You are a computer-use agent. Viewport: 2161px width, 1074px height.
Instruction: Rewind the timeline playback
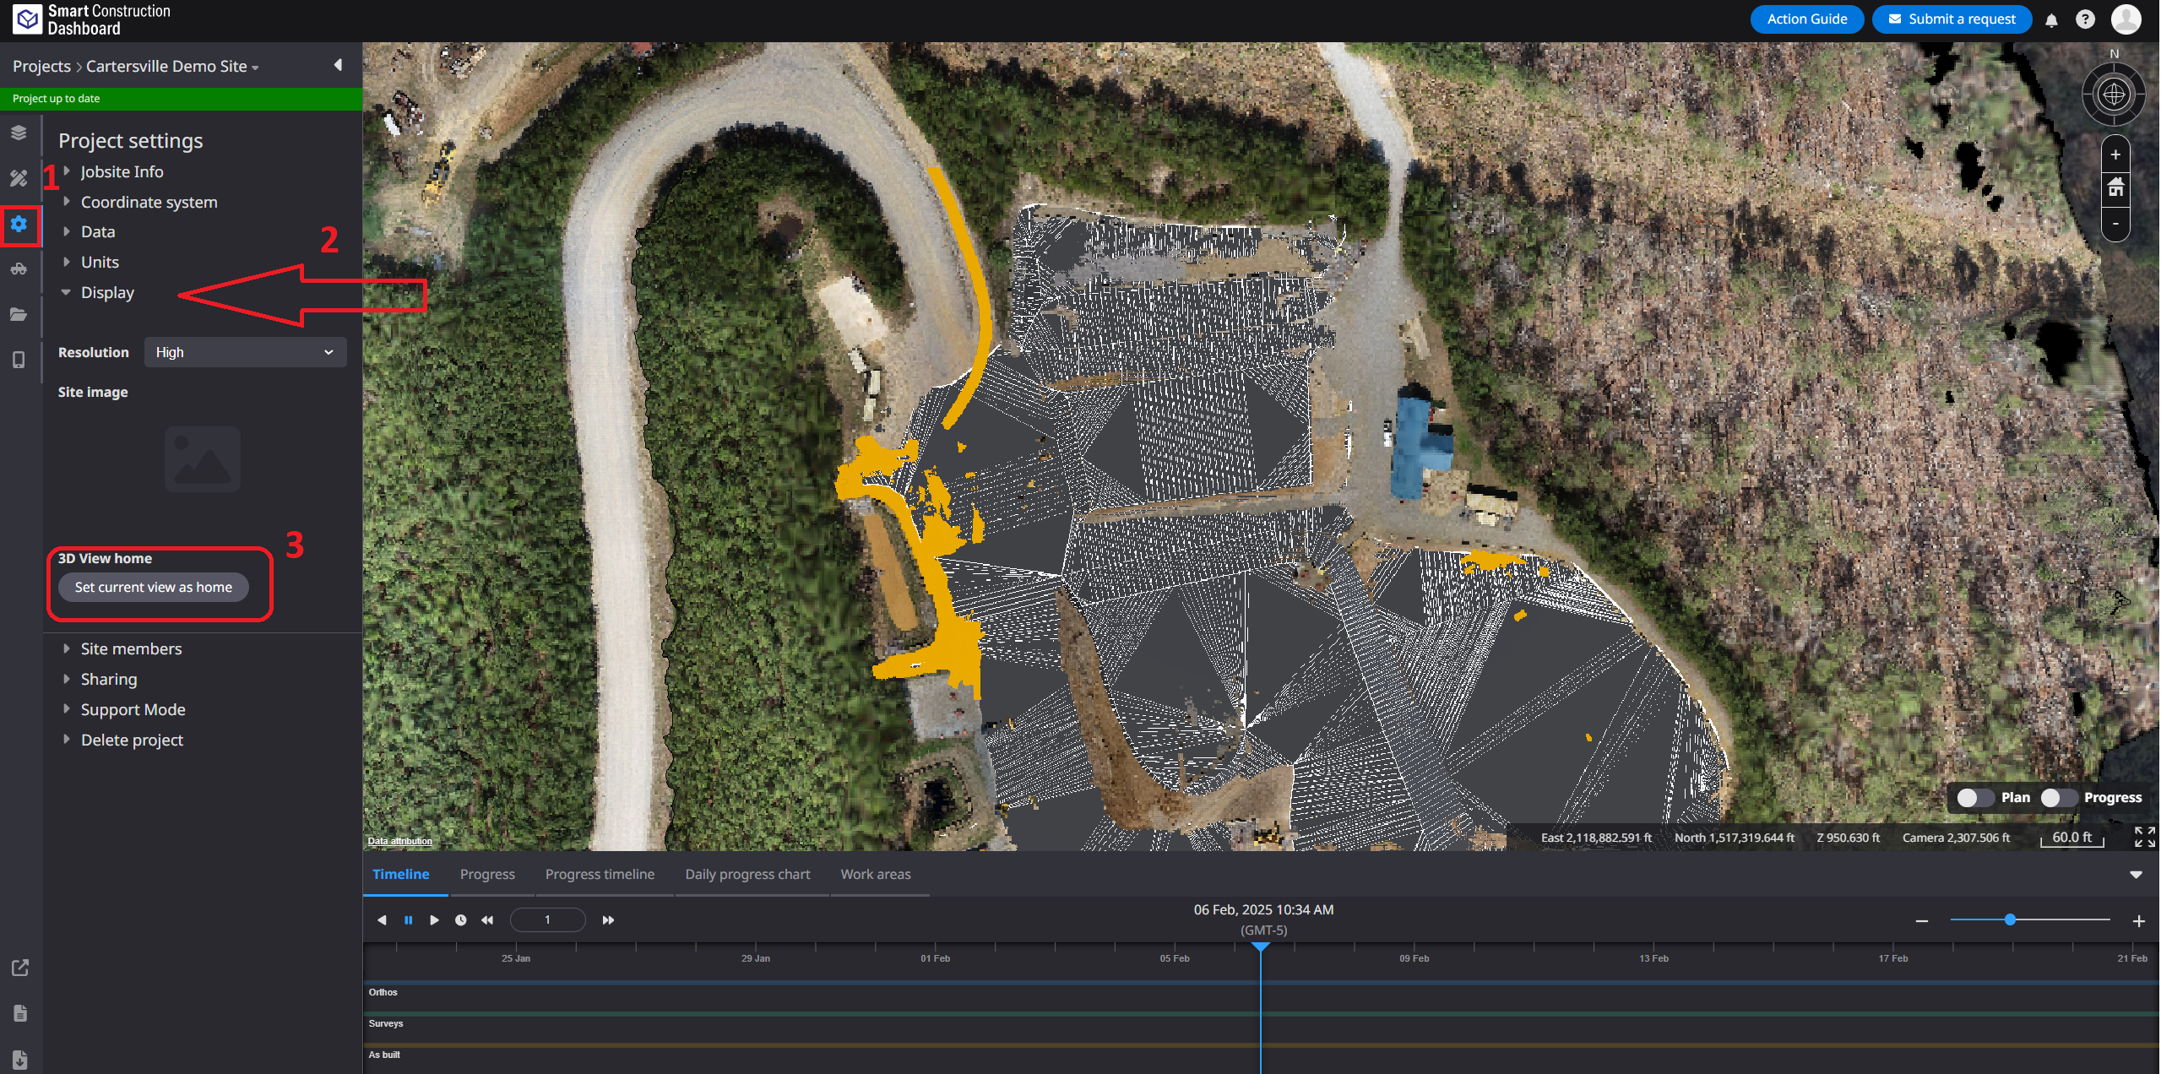coord(487,920)
